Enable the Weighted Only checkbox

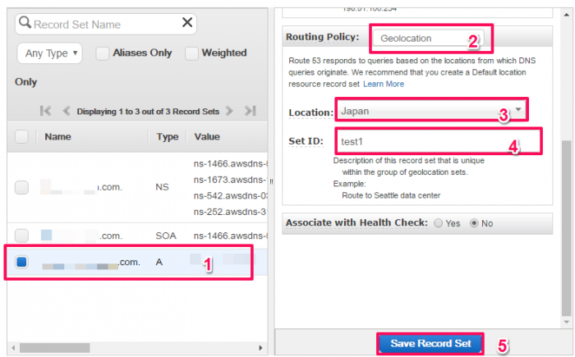[191, 53]
